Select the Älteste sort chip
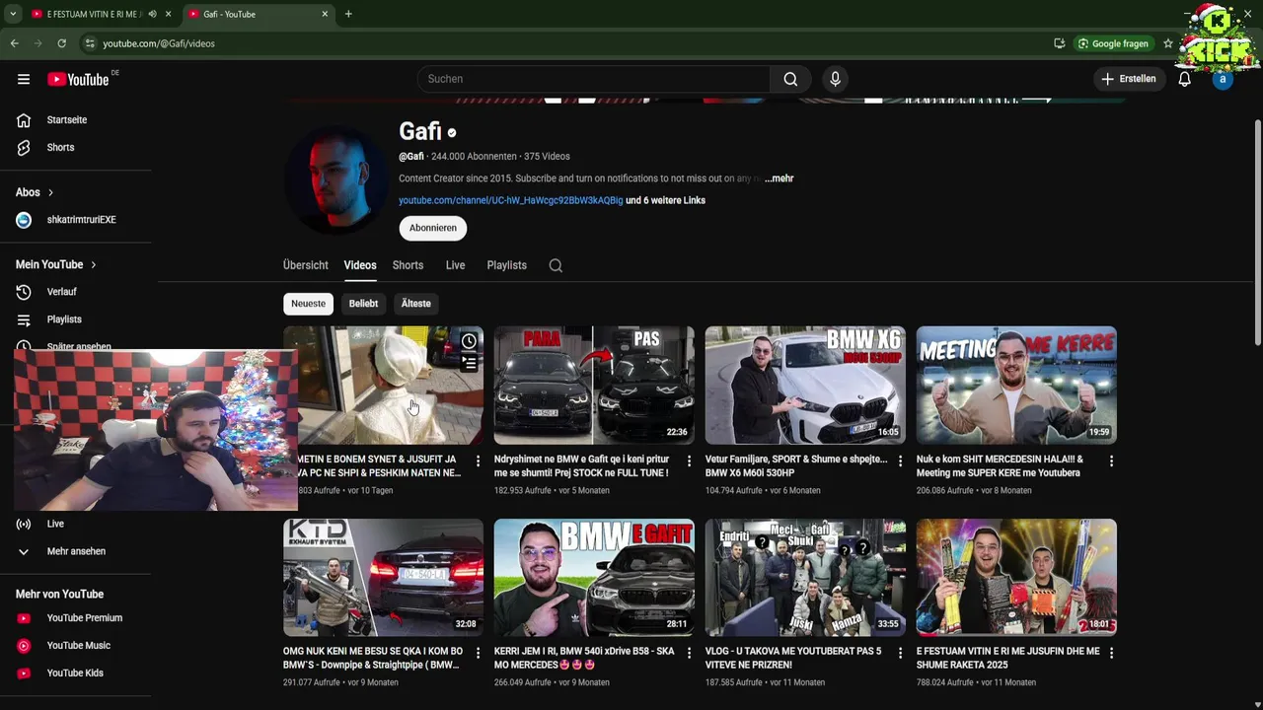The image size is (1263, 710). tap(415, 304)
